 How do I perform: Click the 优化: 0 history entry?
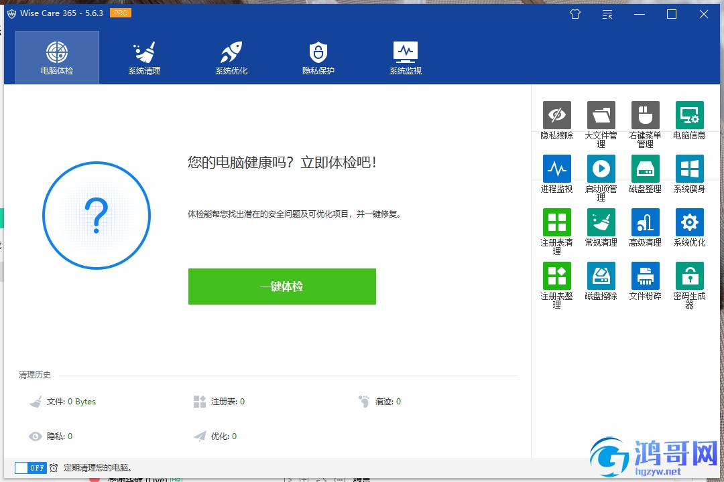tap(224, 436)
